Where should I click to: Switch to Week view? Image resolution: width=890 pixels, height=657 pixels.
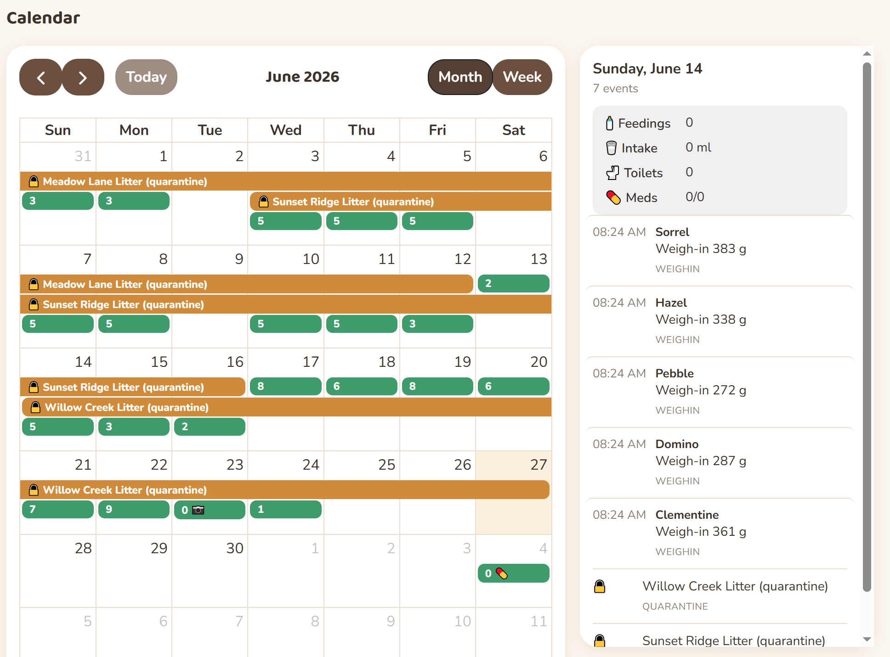tap(522, 77)
